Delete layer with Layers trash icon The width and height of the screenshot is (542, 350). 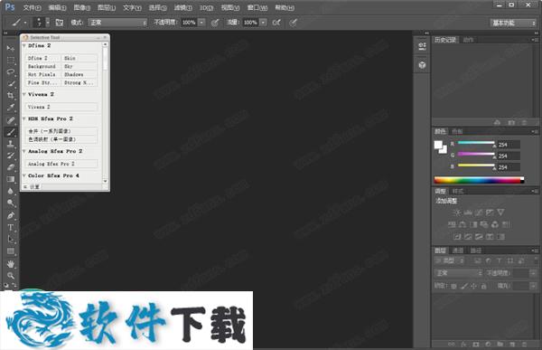pos(524,344)
